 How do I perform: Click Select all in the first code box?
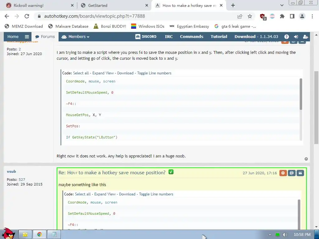coord(81,73)
